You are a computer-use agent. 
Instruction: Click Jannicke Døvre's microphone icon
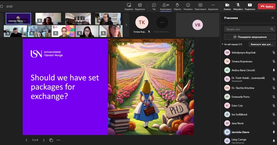click(274, 132)
